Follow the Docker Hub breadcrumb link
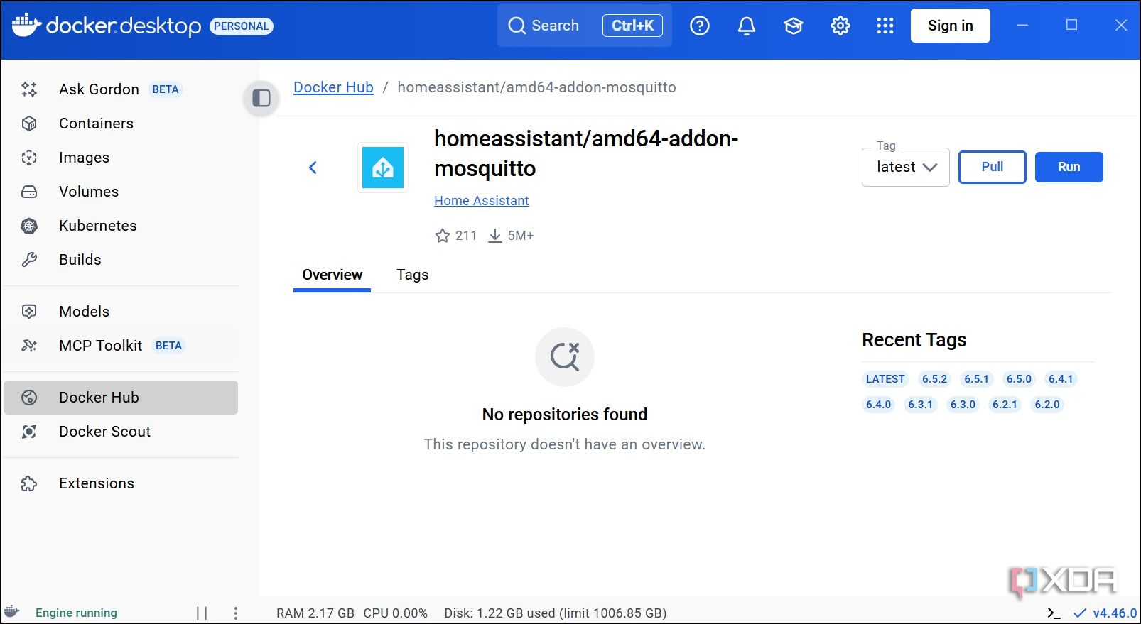Image resolution: width=1141 pixels, height=624 pixels. point(333,87)
